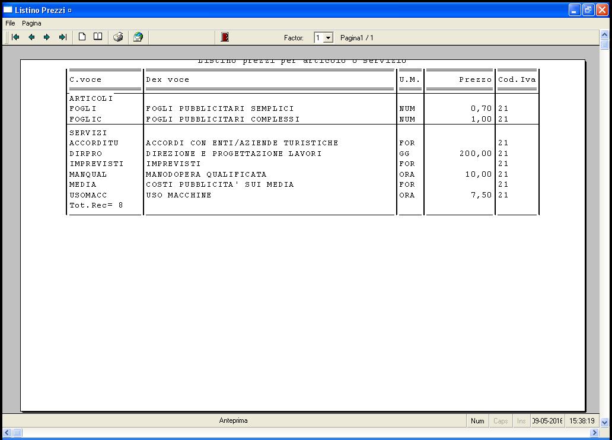This screenshot has width=612, height=440.
Task: Click the vertical scrollbar up arrow
Action: coord(604,35)
